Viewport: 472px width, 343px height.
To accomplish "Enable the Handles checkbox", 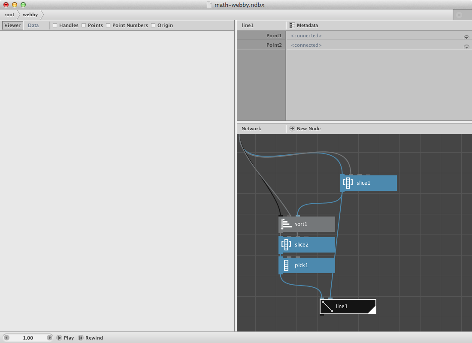I will 55,25.
